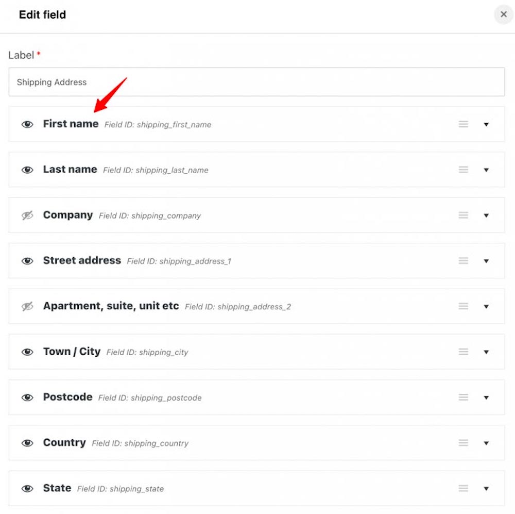Expand the First name field options arrow
The width and height of the screenshot is (515, 514).
tap(486, 124)
